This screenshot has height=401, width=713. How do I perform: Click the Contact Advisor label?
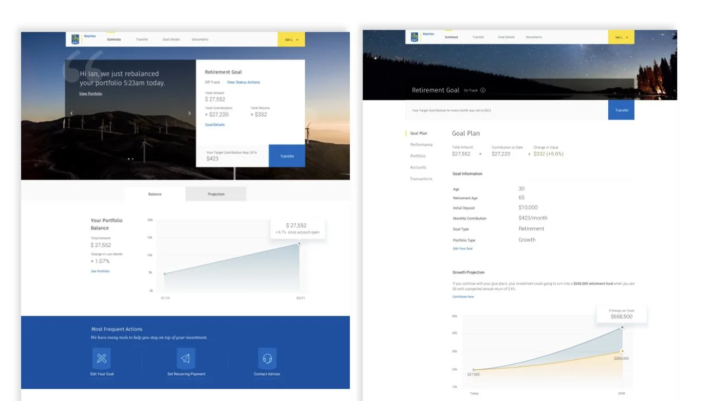[267, 374]
